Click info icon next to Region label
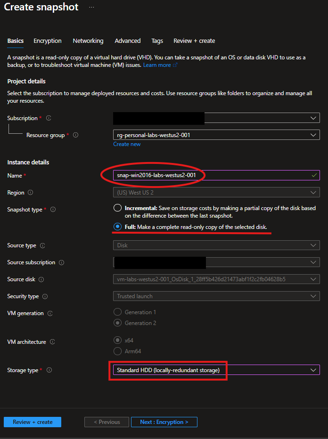 point(31,193)
